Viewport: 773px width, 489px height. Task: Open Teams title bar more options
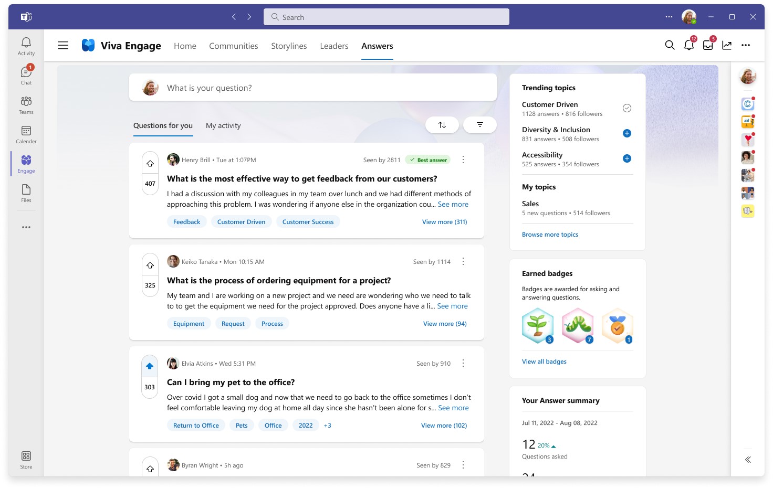pos(668,17)
